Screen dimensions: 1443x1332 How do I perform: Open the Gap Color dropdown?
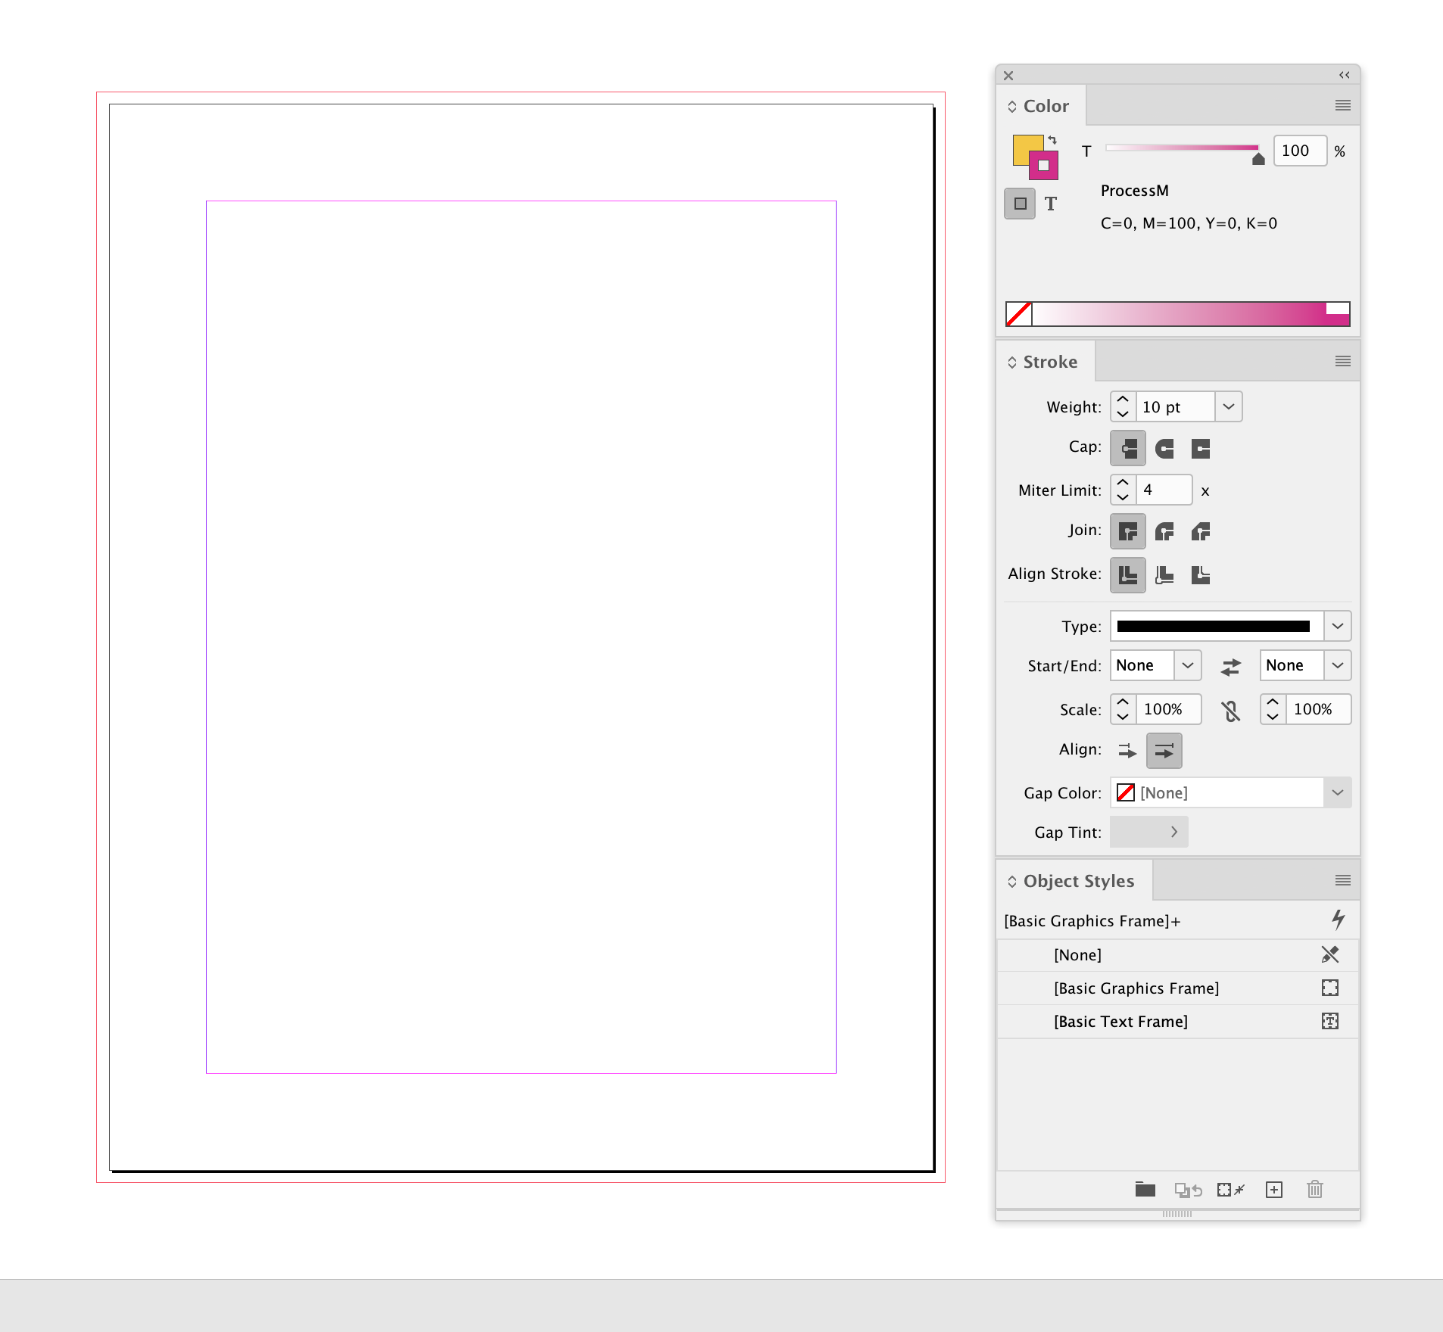1337,792
